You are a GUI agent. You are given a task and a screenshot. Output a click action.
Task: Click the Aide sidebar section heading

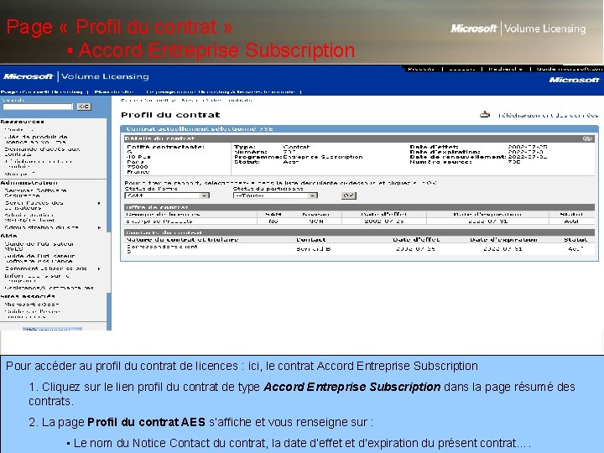pos(8,236)
